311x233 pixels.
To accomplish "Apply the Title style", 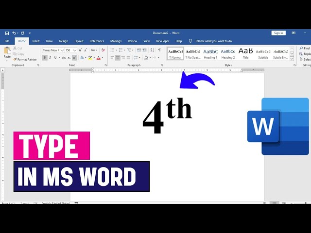I will [x=245, y=53].
